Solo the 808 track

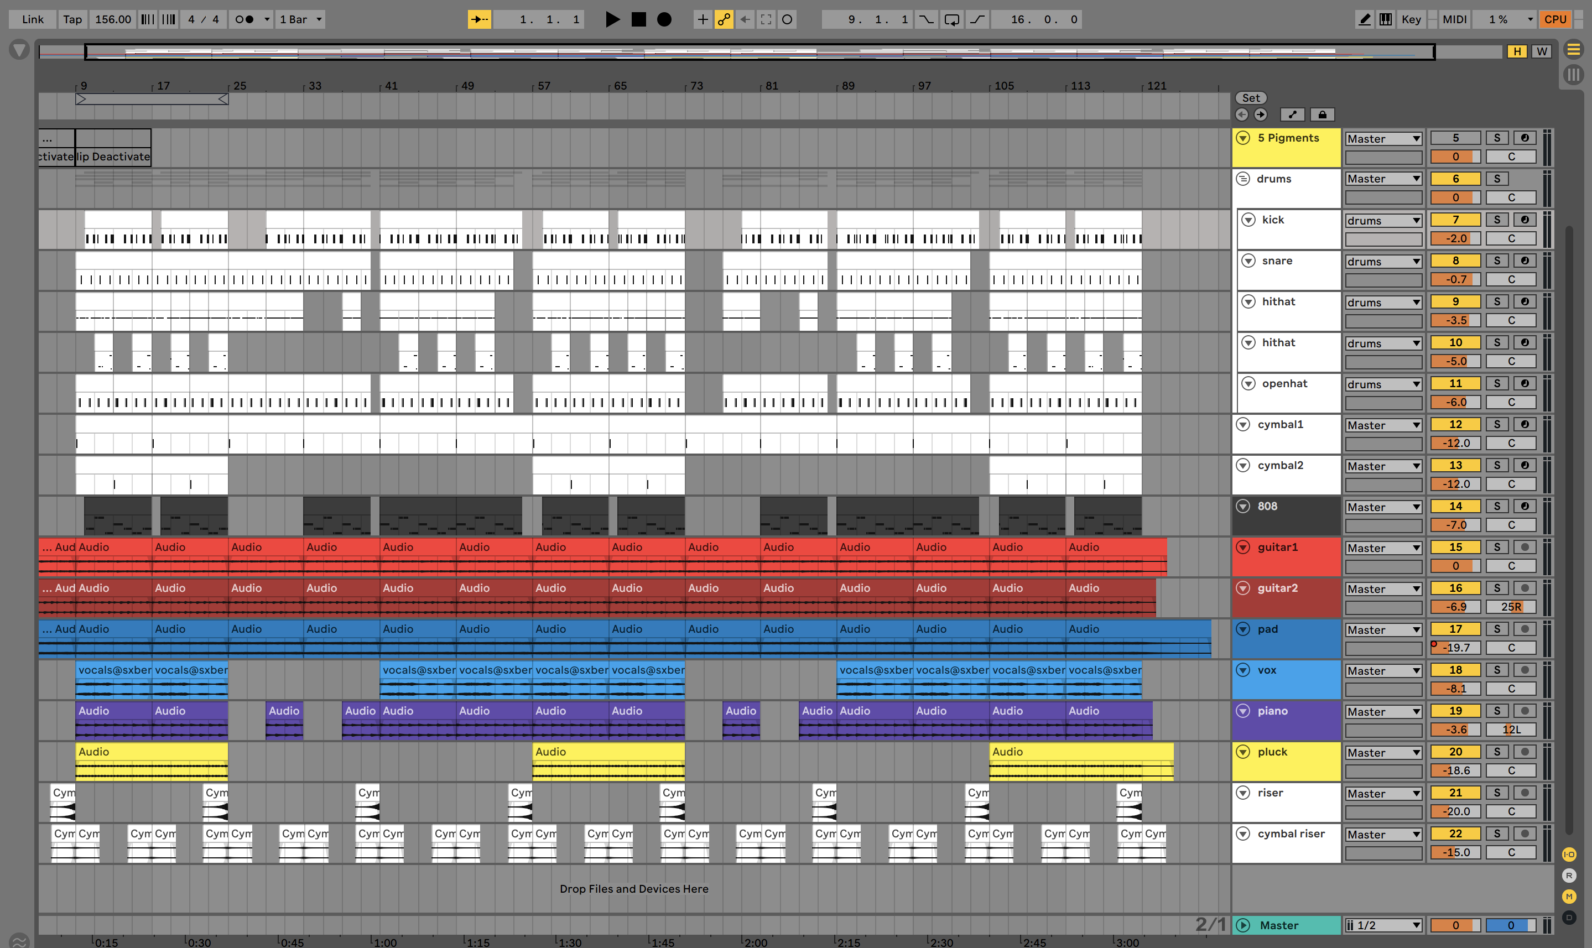point(1497,506)
